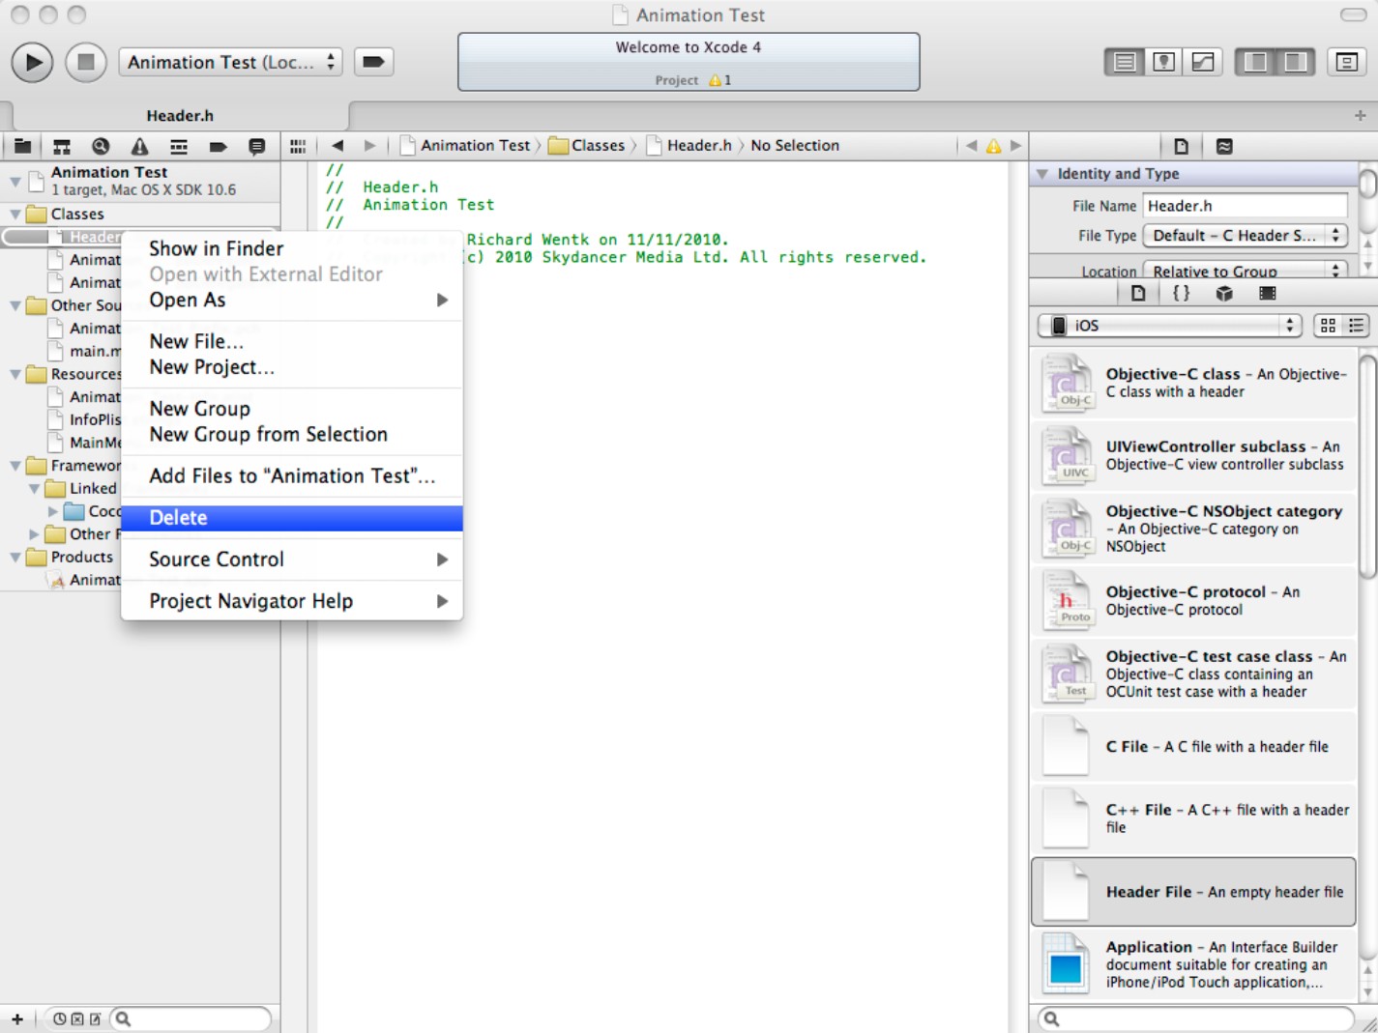Show the Symbol navigator

point(62,146)
